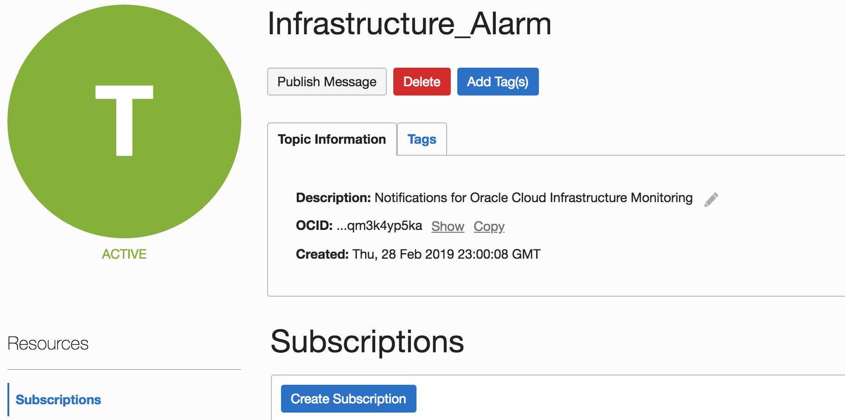Screen dimensions: 845x420
Task: Show the full OCID value
Action: 448,226
